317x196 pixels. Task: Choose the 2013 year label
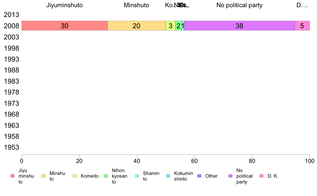click(x=11, y=15)
